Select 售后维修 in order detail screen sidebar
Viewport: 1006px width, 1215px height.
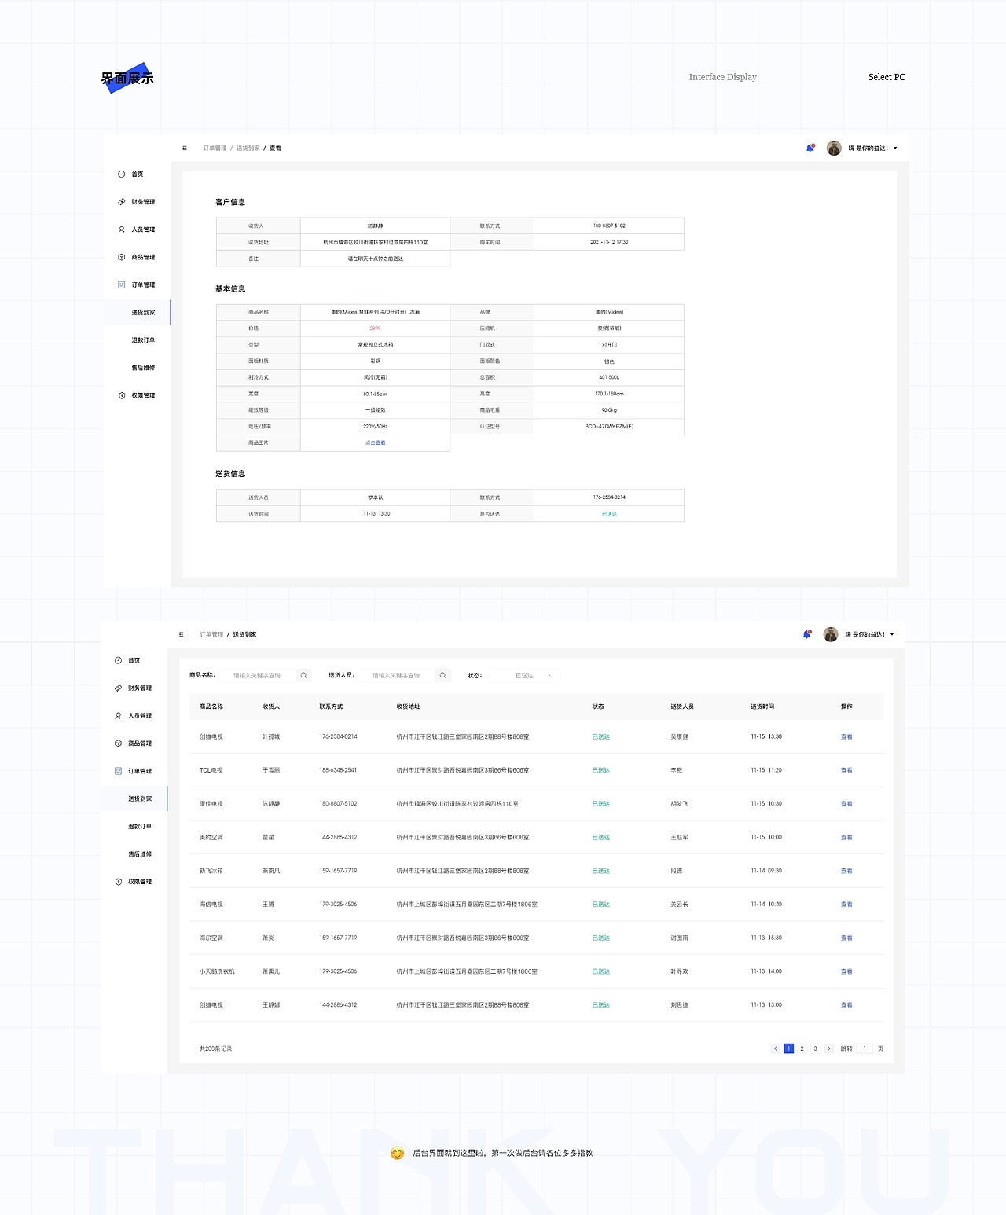pyautogui.click(x=143, y=368)
